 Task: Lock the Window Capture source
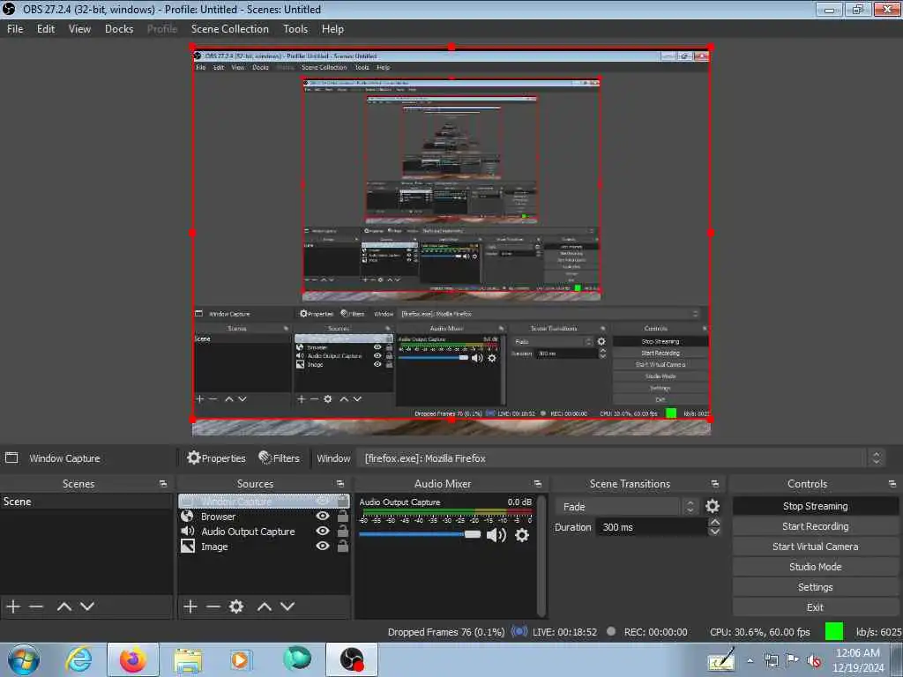tap(343, 501)
